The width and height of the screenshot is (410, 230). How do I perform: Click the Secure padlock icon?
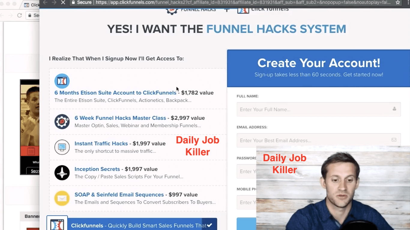click(x=73, y=2)
